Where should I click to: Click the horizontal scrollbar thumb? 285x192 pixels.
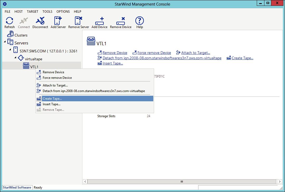point(182,181)
